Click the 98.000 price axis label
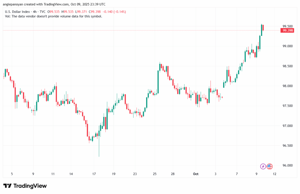The width and height of the screenshot is (300, 194). point(287,86)
